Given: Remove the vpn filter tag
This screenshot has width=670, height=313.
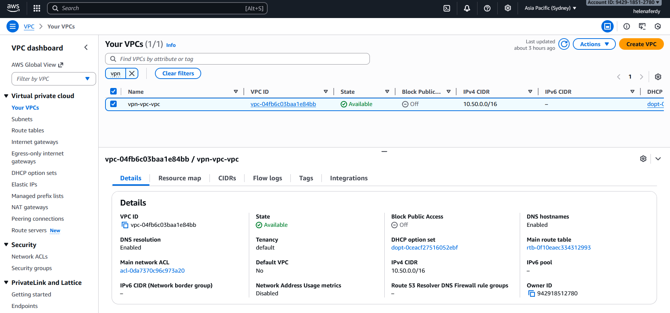Looking at the screenshot, I should [132, 74].
